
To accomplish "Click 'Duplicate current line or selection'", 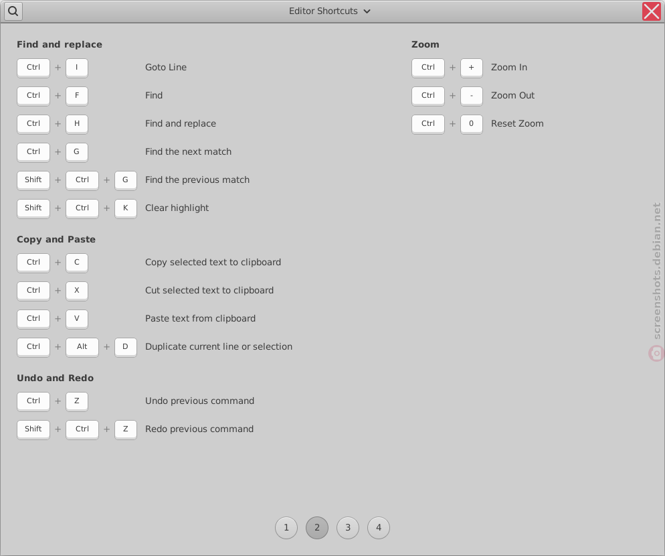I will [219, 346].
